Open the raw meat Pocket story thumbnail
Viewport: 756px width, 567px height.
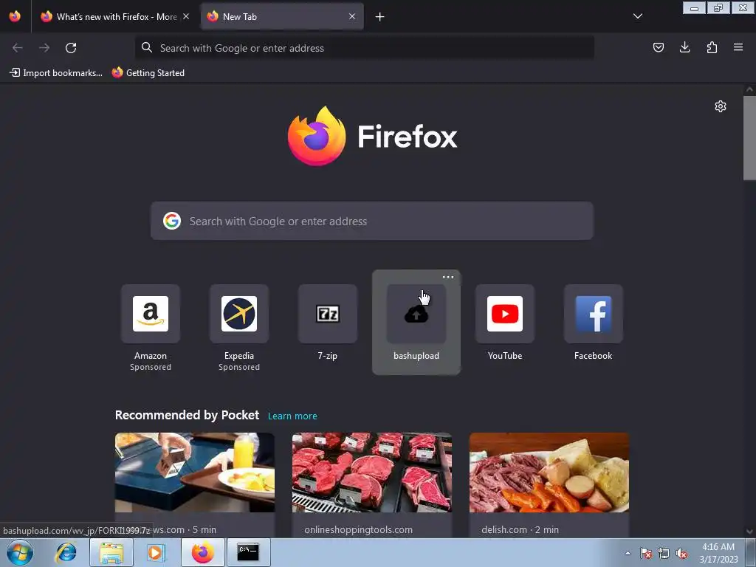point(372,472)
